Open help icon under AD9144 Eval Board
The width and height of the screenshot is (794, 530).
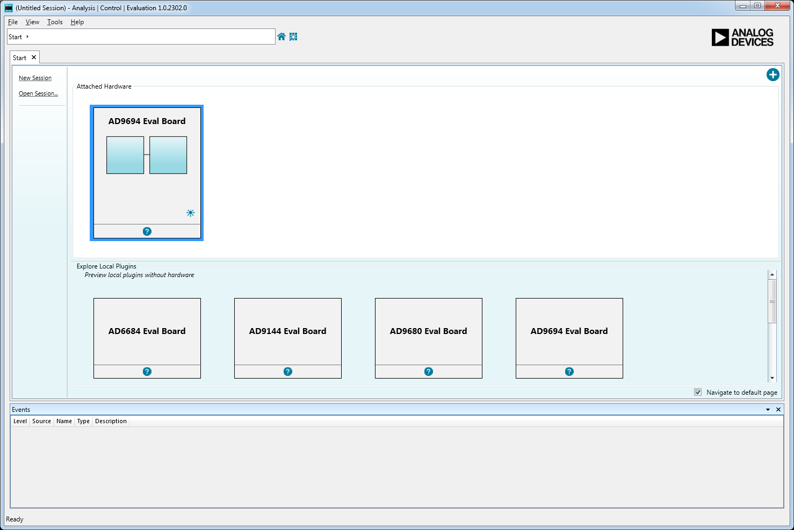pos(288,372)
